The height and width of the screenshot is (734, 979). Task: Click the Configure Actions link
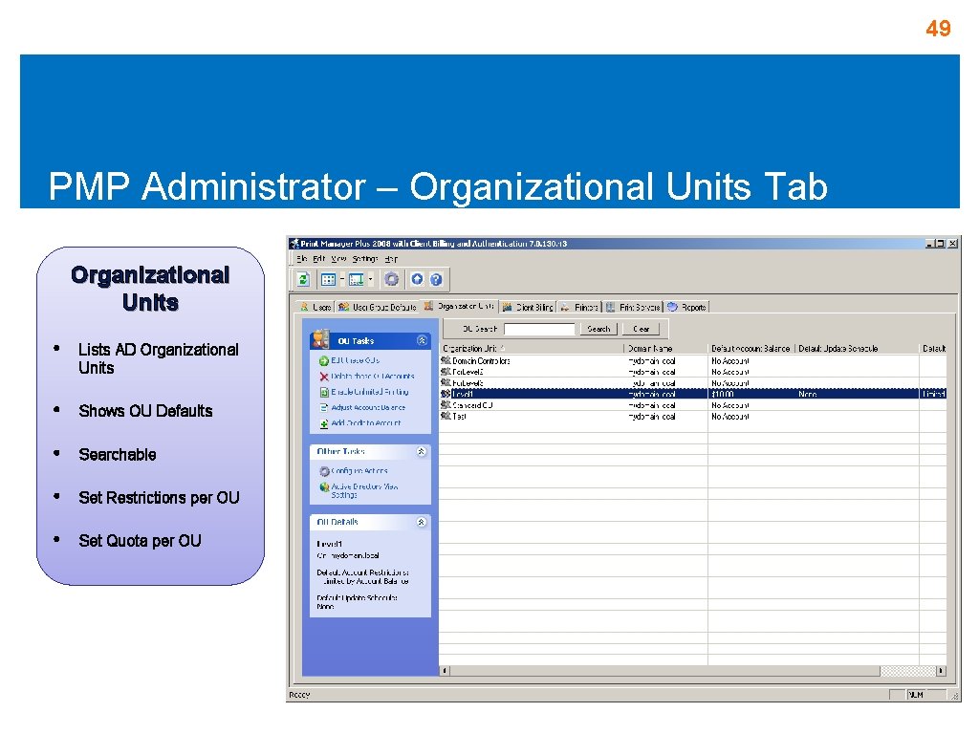pyautogui.click(x=359, y=471)
